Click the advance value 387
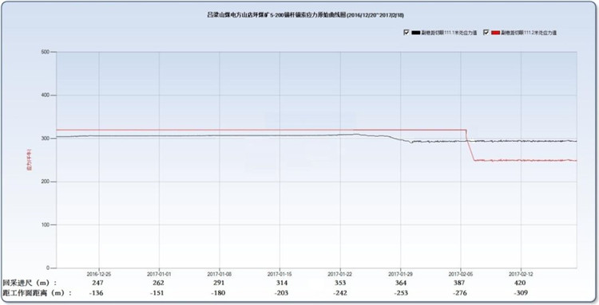 click(x=459, y=283)
